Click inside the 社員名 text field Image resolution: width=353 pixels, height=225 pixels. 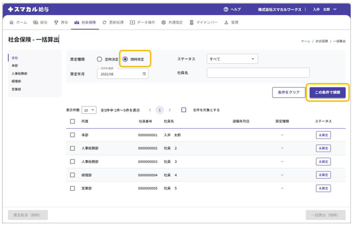[258, 73]
